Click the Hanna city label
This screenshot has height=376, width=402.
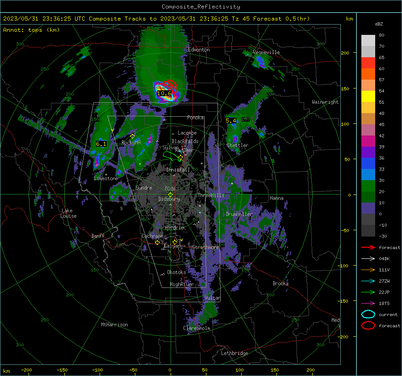tap(276, 198)
